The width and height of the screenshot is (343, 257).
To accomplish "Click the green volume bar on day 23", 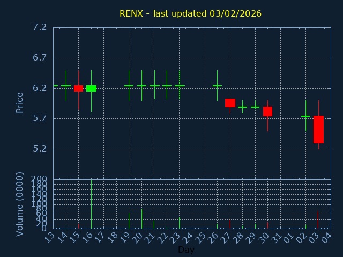I will point(180,223).
